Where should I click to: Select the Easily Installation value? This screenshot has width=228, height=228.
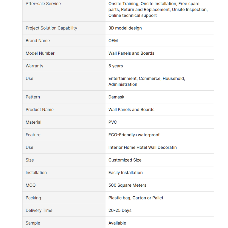(x=125, y=173)
